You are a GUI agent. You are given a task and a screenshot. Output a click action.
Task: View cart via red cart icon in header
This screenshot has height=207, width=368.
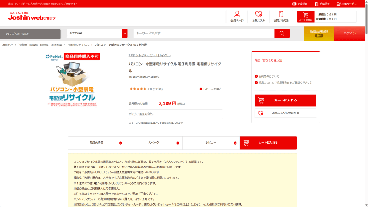[x=305, y=17]
